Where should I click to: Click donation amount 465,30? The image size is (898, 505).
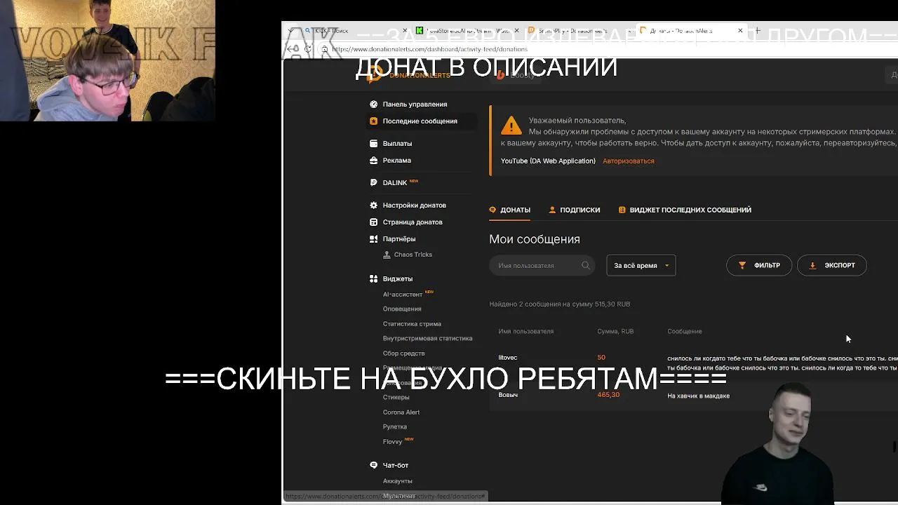tap(608, 395)
